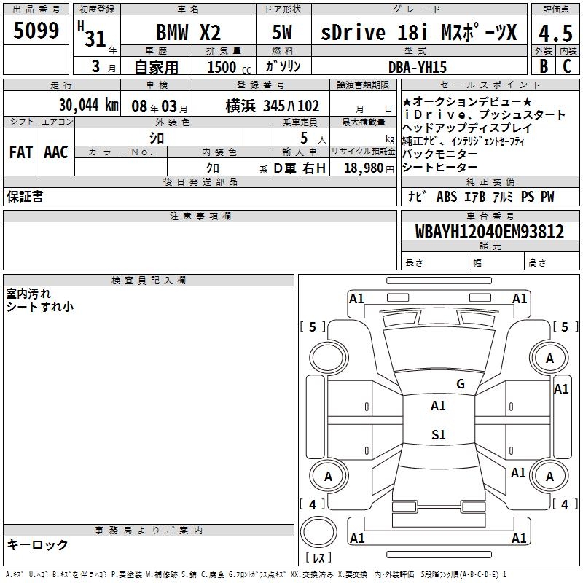Click the A1 mark at the diagram's bottom-right corner
The image size is (583, 583).
520,539
